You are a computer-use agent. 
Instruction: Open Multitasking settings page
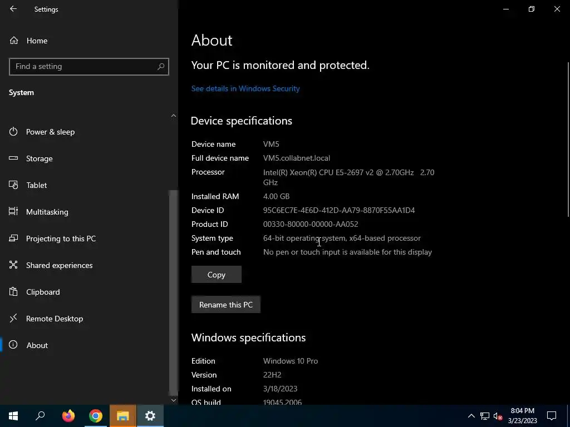click(x=47, y=212)
